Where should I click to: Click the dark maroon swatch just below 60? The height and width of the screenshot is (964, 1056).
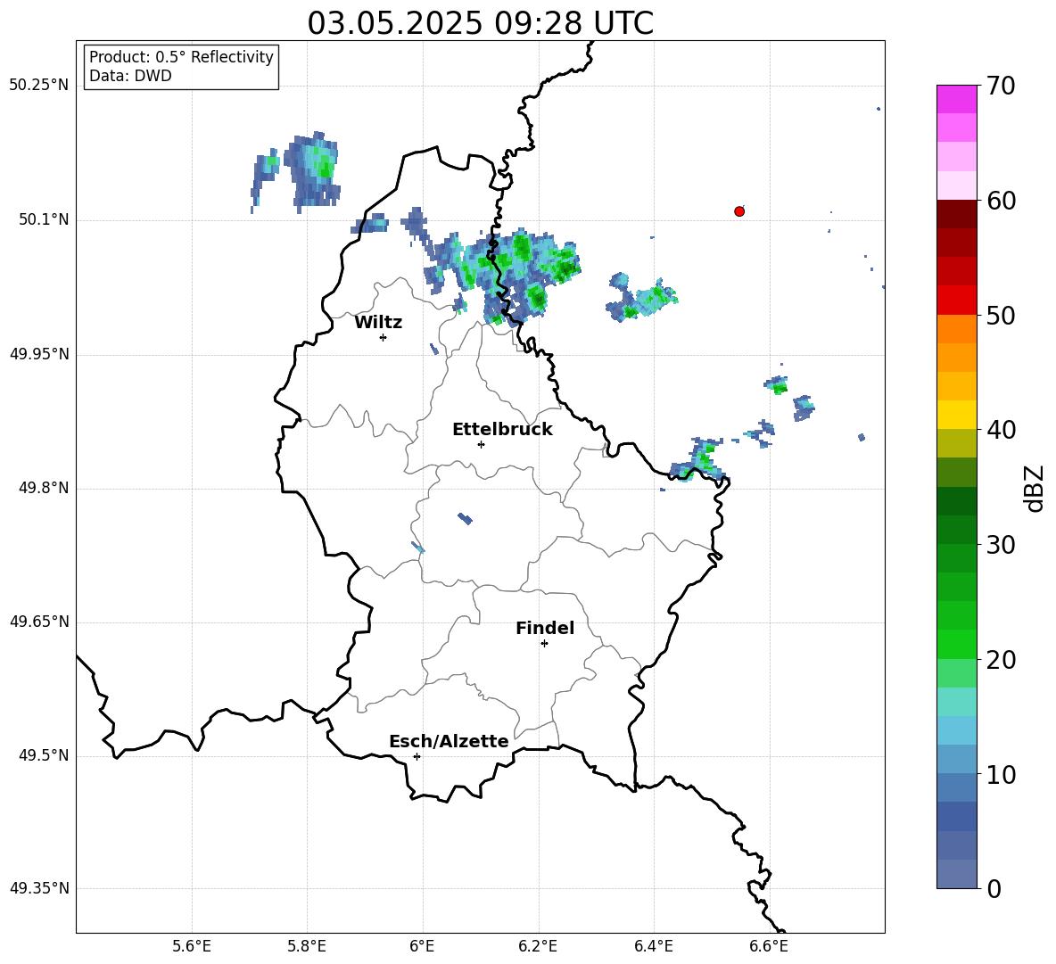pyautogui.click(x=956, y=214)
